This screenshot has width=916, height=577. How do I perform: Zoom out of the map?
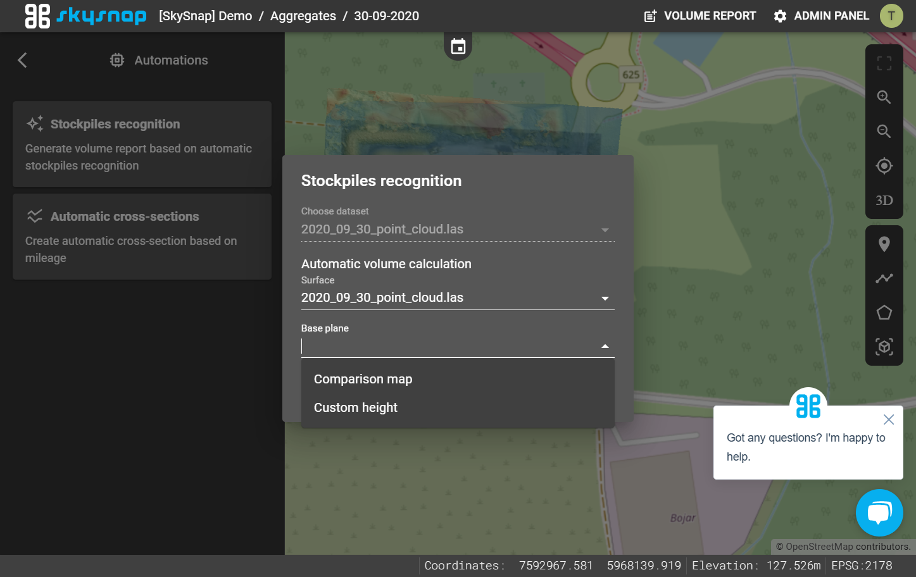pos(884,132)
